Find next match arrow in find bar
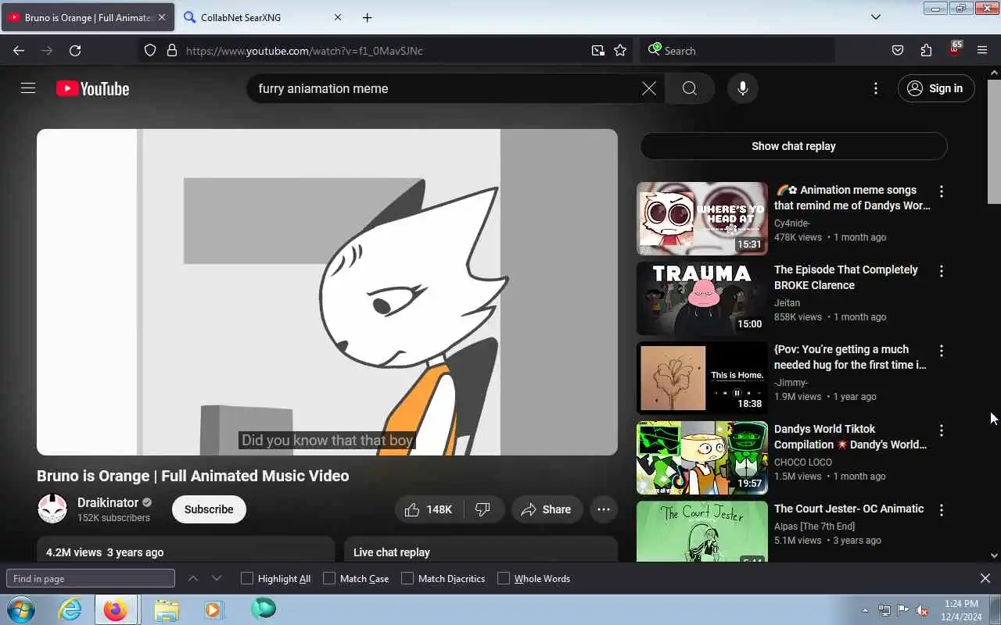This screenshot has height=625, width=1001. [217, 578]
